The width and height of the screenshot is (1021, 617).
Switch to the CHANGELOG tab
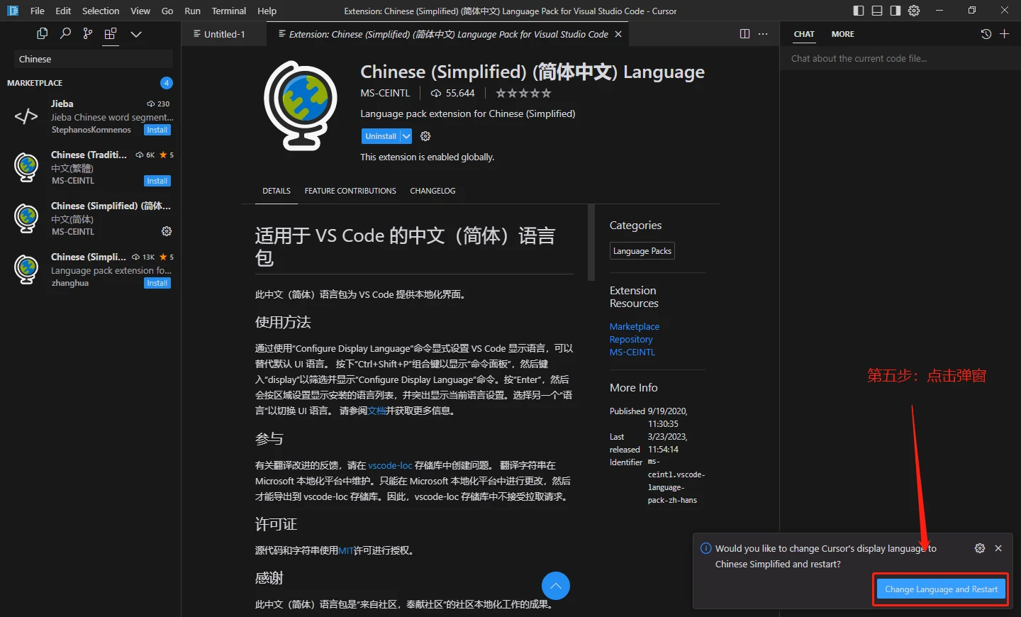433,191
